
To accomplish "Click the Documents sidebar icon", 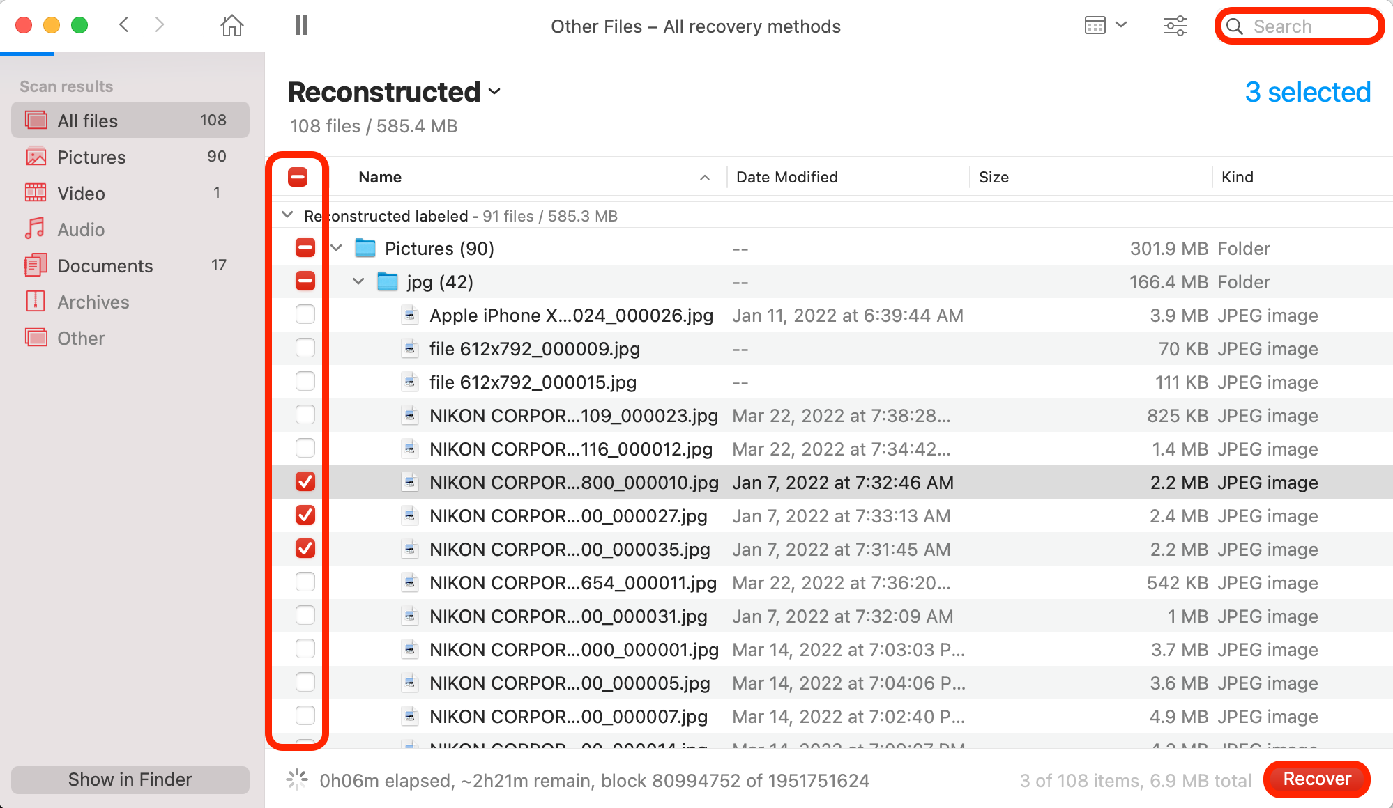I will (35, 265).
